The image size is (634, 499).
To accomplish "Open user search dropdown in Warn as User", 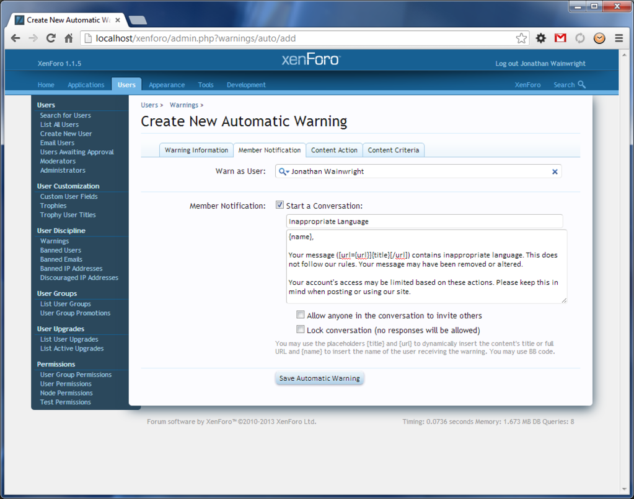I will [x=284, y=171].
